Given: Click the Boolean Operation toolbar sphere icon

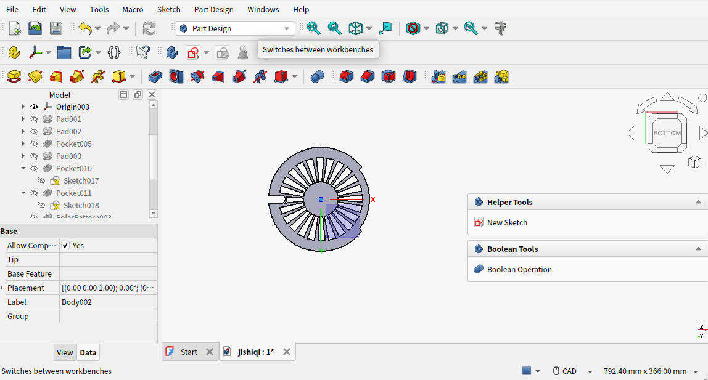Looking at the screenshot, I should [x=317, y=77].
